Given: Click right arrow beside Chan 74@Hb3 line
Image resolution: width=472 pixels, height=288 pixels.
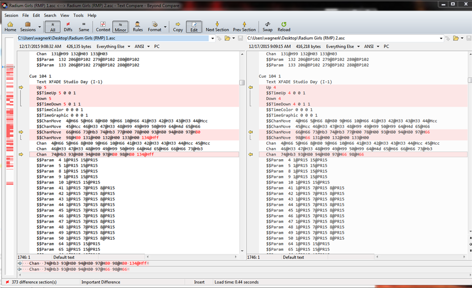Looking at the screenshot, I should coord(251,154).
